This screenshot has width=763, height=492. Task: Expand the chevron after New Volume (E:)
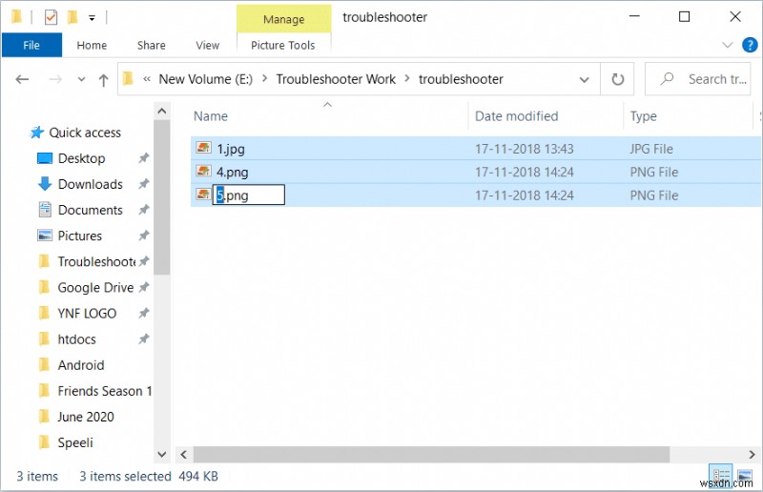click(264, 79)
